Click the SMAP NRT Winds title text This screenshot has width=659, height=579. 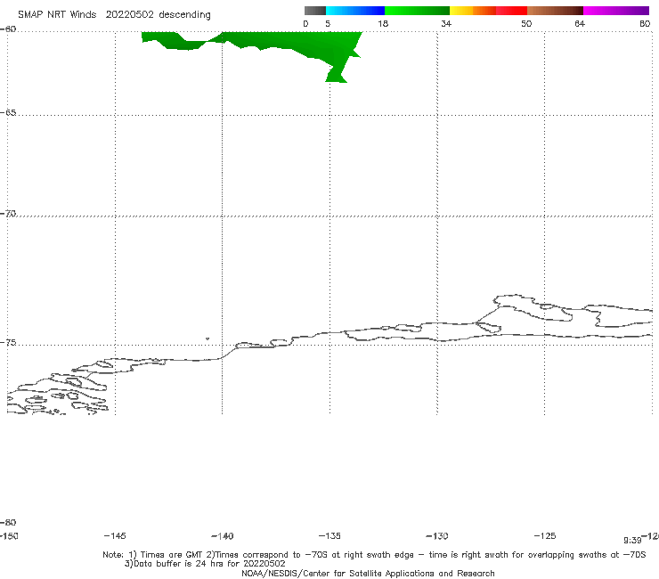pyautogui.click(x=57, y=15)
